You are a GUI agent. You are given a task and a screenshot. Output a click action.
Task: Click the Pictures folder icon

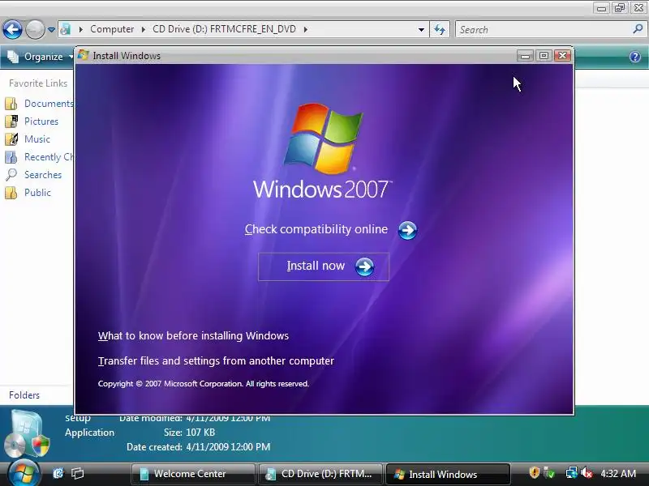click(x=11, y=121)
